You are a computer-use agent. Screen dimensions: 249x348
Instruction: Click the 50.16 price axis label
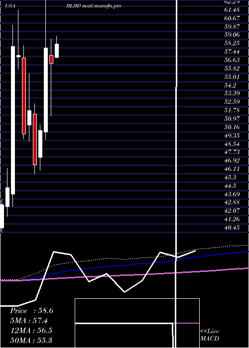[232, 127]
